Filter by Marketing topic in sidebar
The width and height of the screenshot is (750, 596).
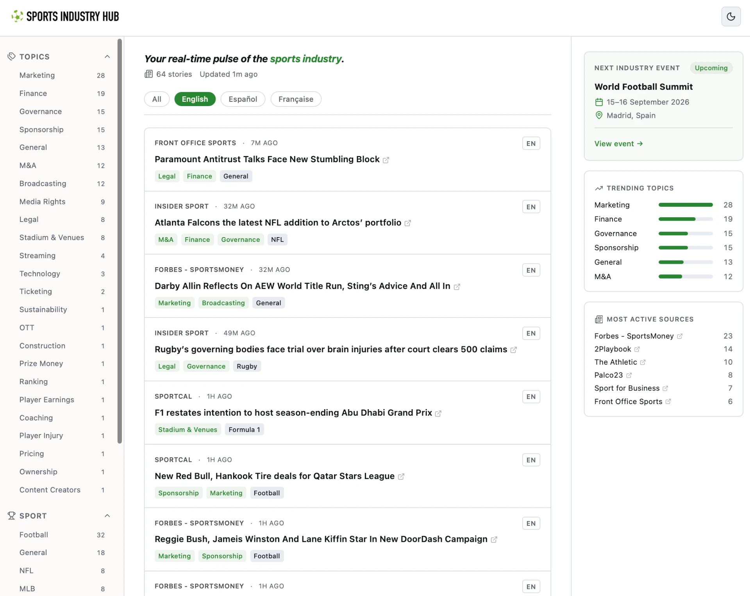click(62, 75)
